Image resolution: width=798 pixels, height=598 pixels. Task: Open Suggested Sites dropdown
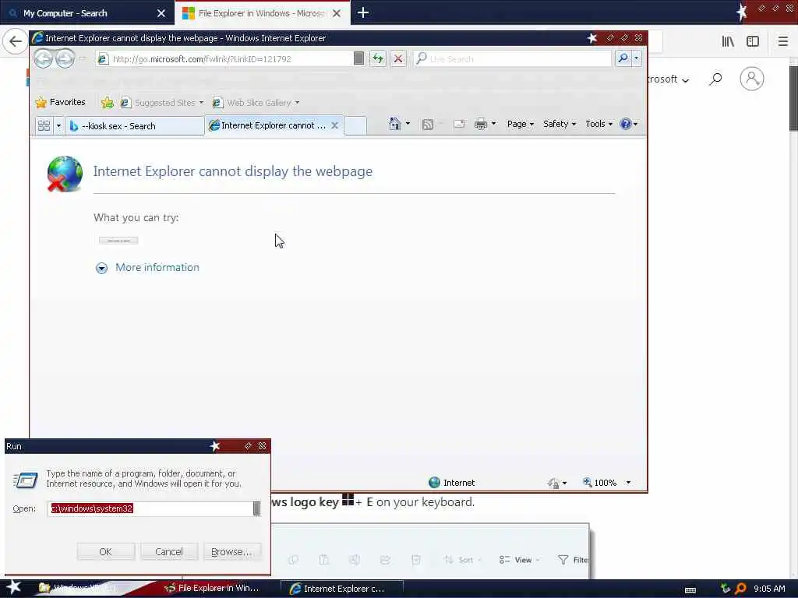pos(162,103)
